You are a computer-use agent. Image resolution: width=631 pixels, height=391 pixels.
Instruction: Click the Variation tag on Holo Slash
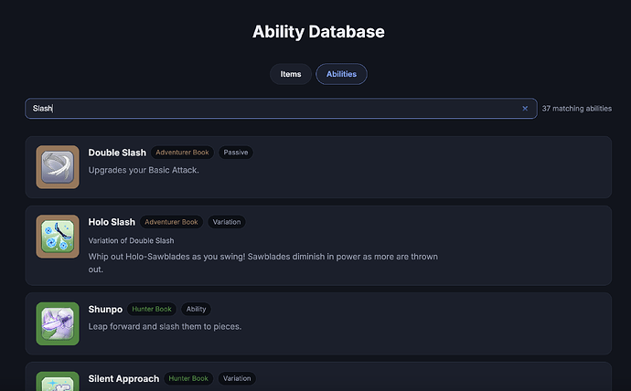pyautogui.click(x=227, y=222)
